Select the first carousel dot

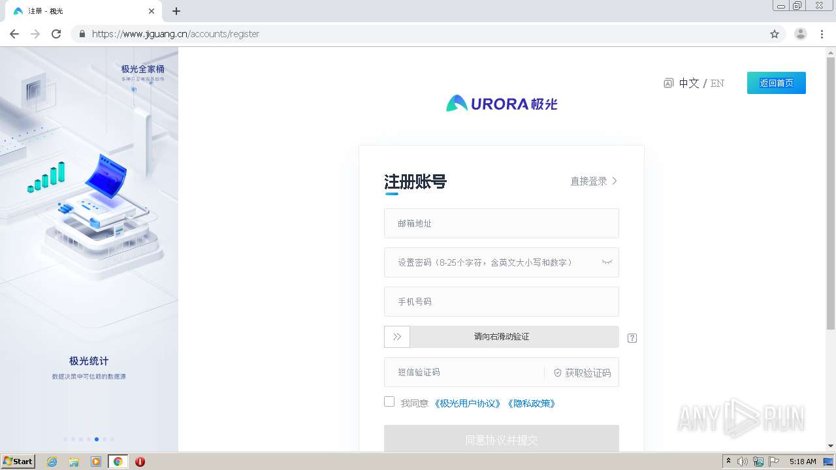click(x=65, y=439)
